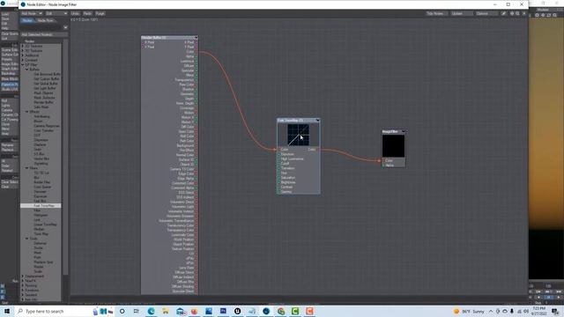Select Color Space node entry
This screenshot has width=564, height=317.
(x=42, y=187)
